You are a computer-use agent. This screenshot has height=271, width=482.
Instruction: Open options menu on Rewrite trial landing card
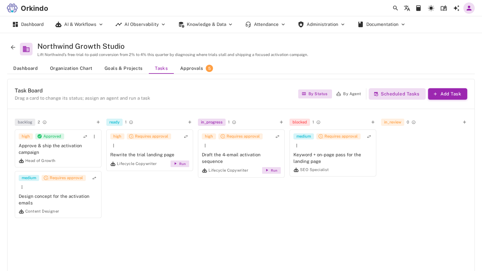(114, 146)
